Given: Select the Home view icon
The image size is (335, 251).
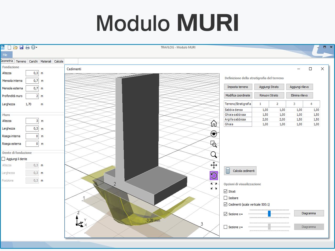Looking at the screenshot, I should [214, 123].
